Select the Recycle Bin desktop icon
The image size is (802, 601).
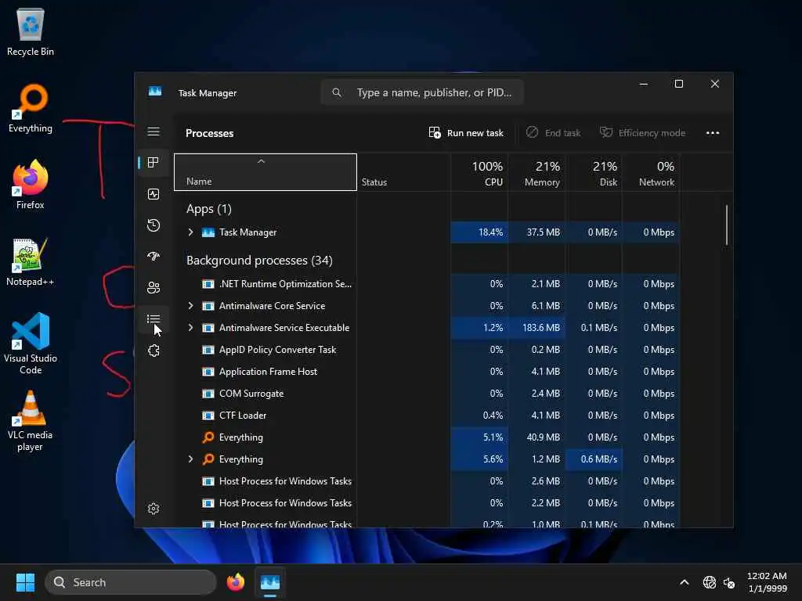pos(31,31)
